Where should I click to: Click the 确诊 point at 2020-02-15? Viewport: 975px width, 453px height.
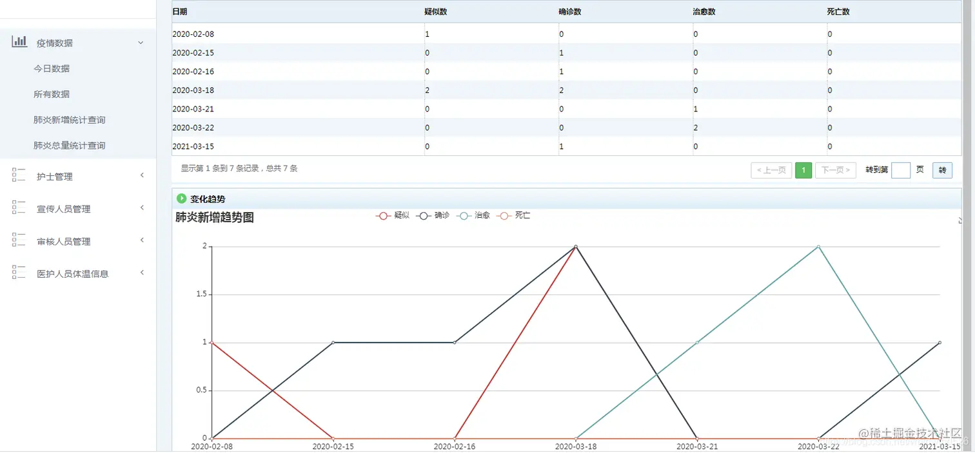333,342
